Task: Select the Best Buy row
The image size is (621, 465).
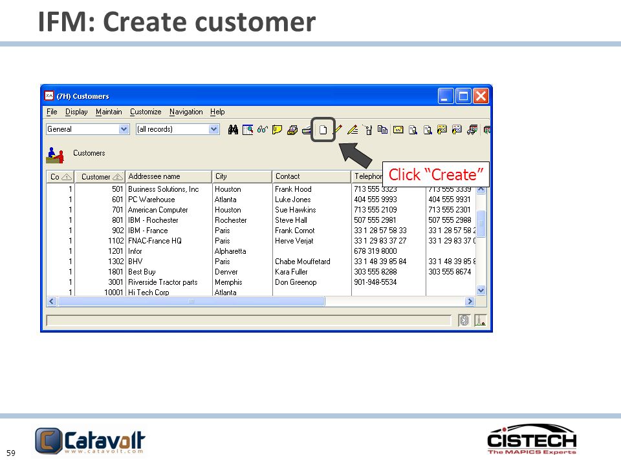Action: 261,272
